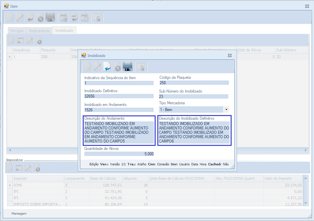Click the Descrição do Andamento text area
The image size is (314, 221).
tap(119, 132)
